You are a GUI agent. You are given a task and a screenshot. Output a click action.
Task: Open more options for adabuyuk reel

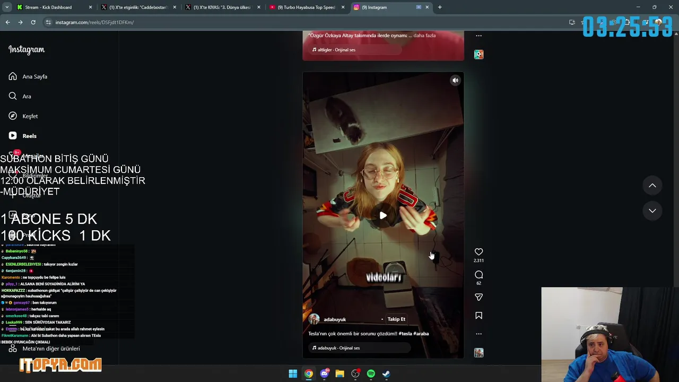[x=478, y=334]
